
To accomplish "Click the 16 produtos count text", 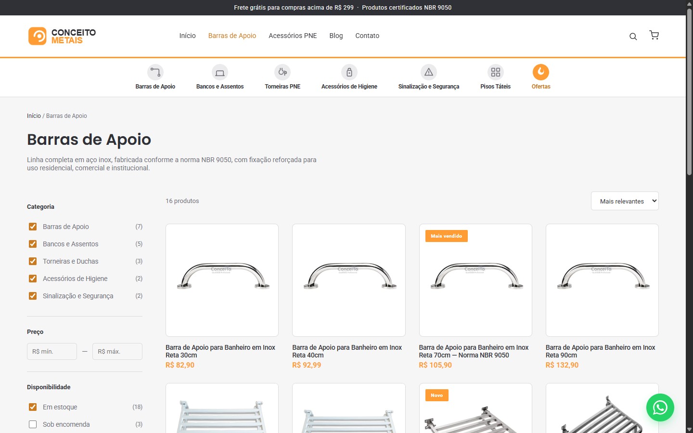I will pos(182,201).
